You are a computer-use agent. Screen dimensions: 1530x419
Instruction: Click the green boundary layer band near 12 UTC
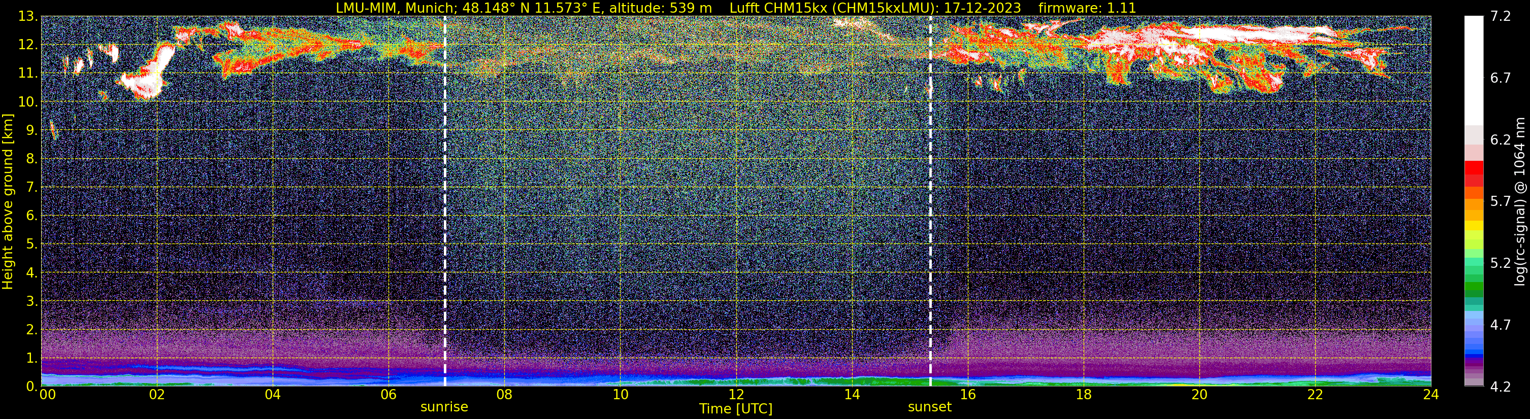tap(736, 381)
